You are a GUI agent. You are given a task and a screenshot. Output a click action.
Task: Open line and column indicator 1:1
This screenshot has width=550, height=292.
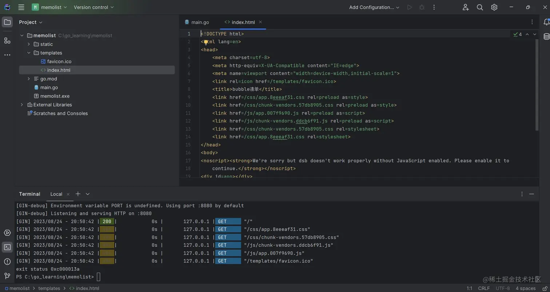[x=470, y=288]
